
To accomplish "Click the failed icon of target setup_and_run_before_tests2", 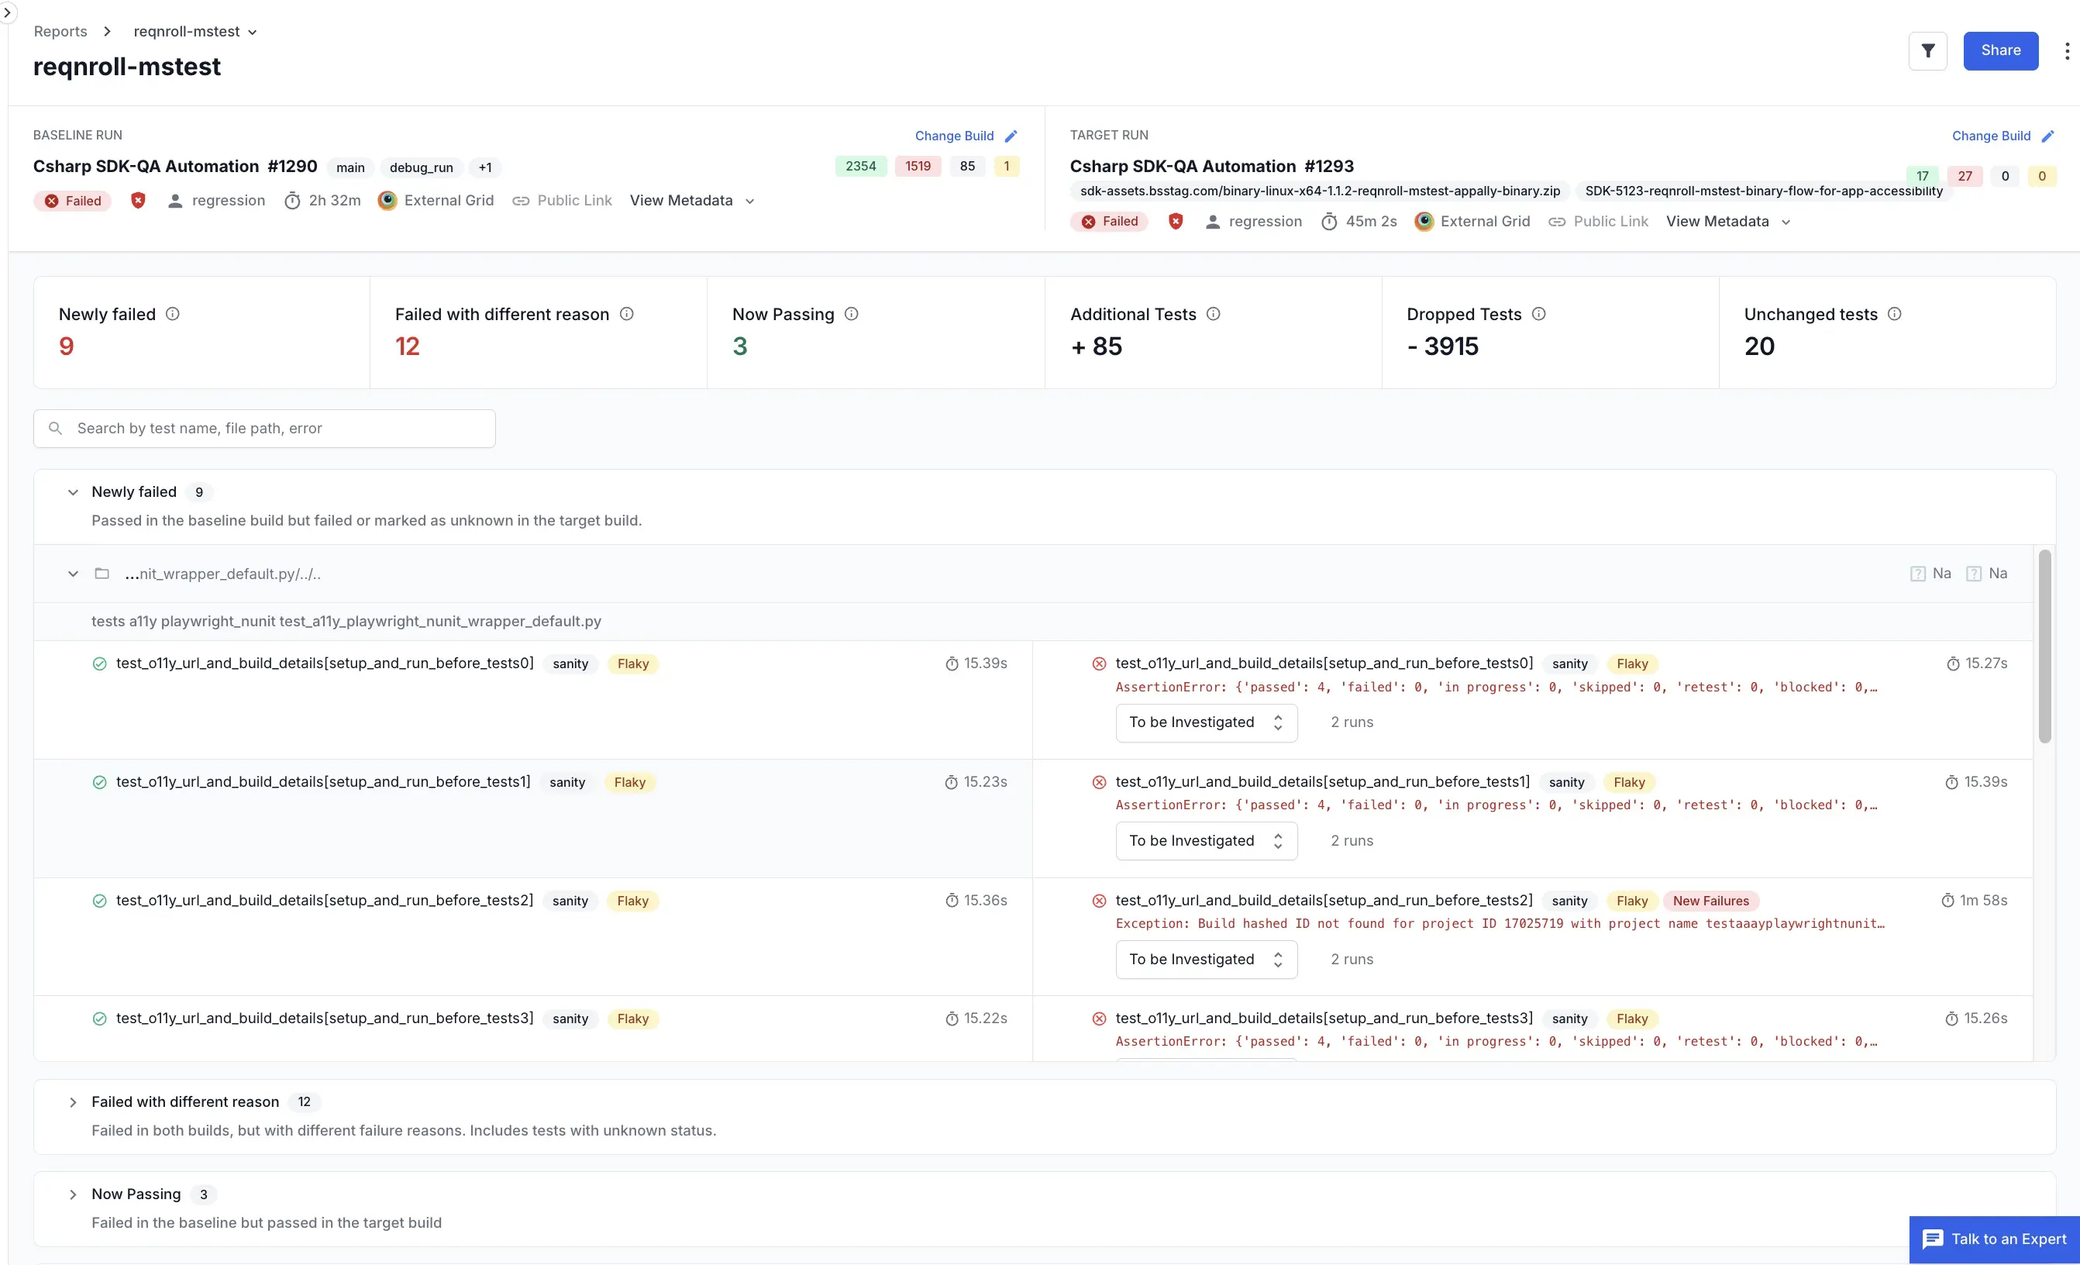I will [x=1099, y=901].
